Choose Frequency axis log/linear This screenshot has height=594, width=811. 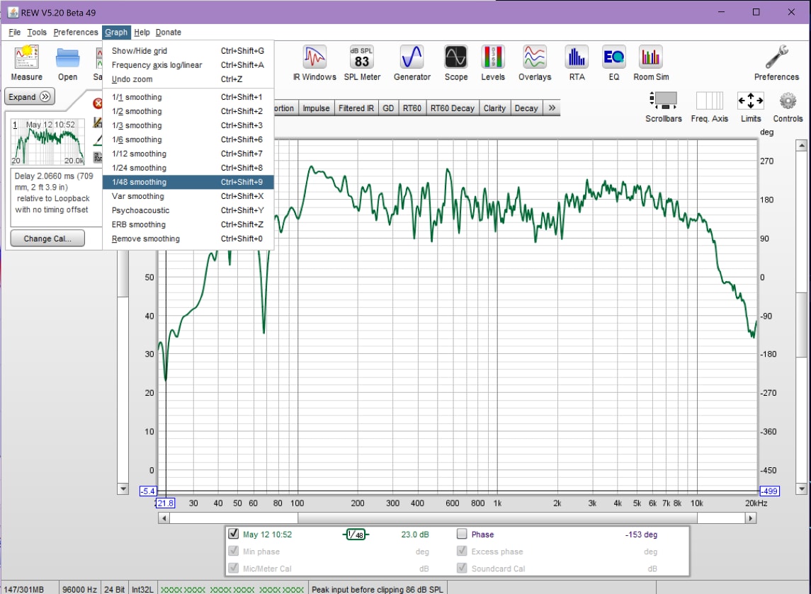(188, 65)
